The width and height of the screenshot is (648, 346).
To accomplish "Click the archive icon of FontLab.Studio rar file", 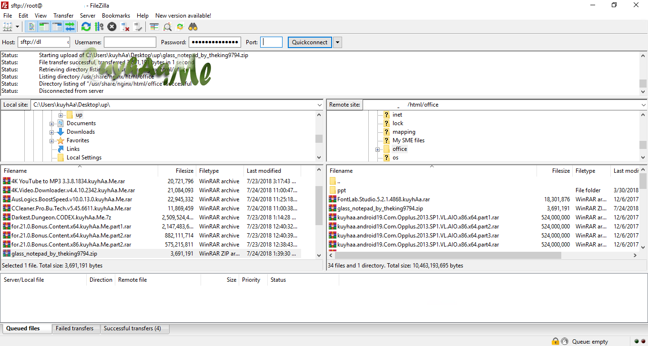I will [333, 199].
